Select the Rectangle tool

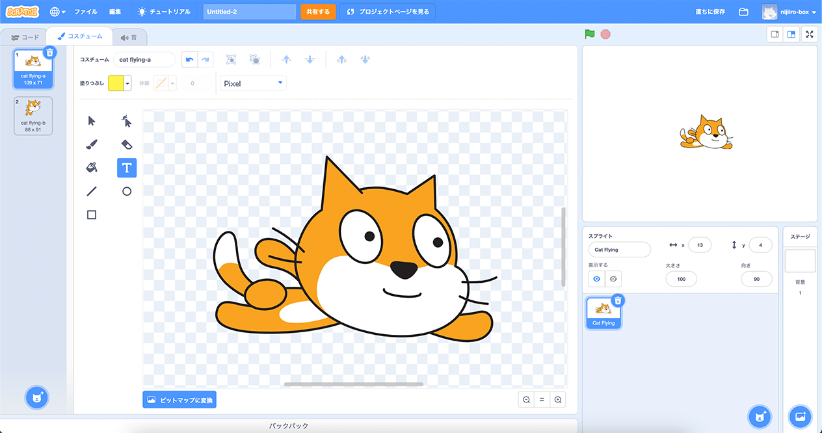pos(92,215)
